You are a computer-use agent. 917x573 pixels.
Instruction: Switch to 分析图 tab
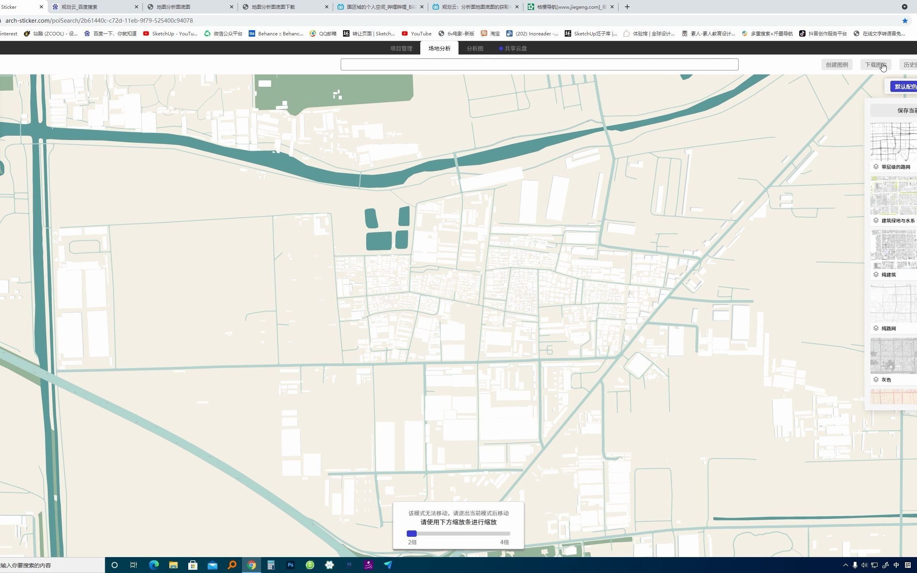coord(475,49)
